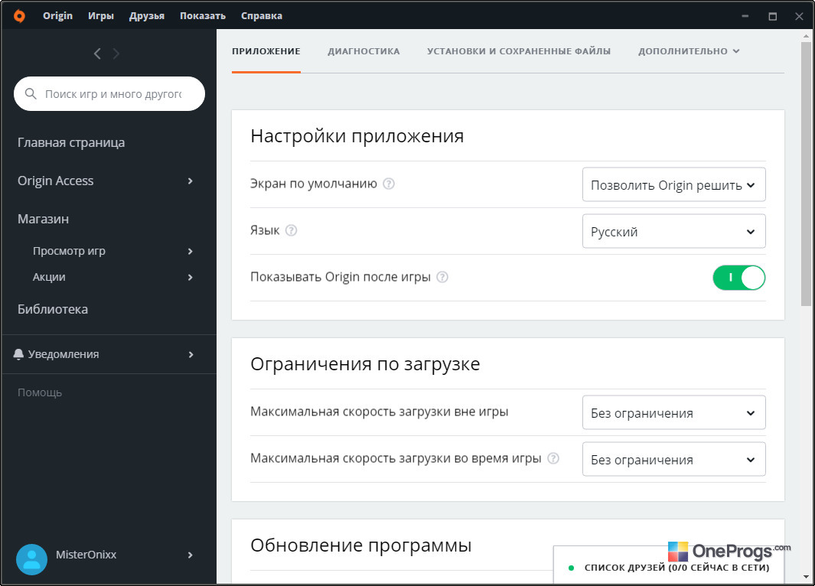Expand the Просмотр игр submenu
Image resolution: width=815 pixels, height=586 pixels.
tap(191, 252)
